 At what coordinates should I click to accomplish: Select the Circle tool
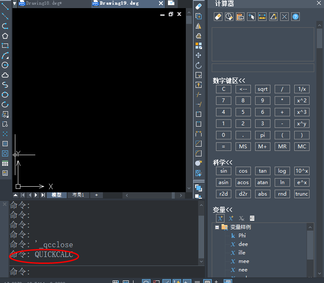[x=5, y=65]
